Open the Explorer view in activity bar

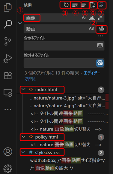[7, 8]
